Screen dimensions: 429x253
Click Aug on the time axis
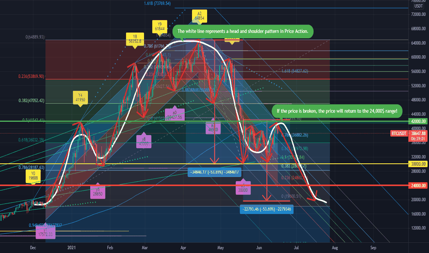click(335, 248)
